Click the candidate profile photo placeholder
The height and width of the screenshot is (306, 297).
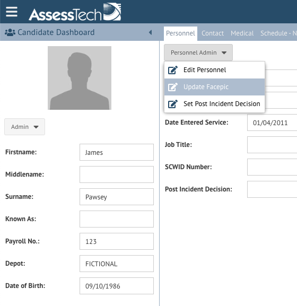[x=80, y=78]
